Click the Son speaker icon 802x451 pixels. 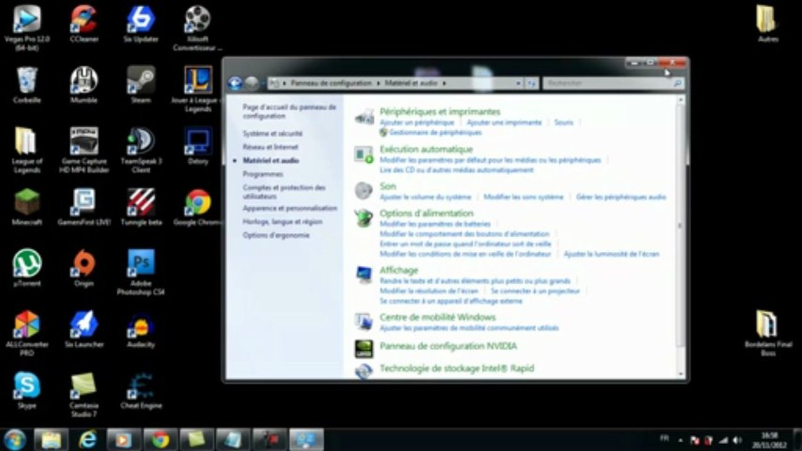(x=364, y=190)
